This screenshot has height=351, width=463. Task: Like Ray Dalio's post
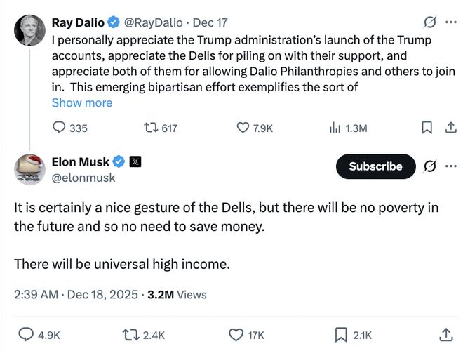click(x=243, y=128)
